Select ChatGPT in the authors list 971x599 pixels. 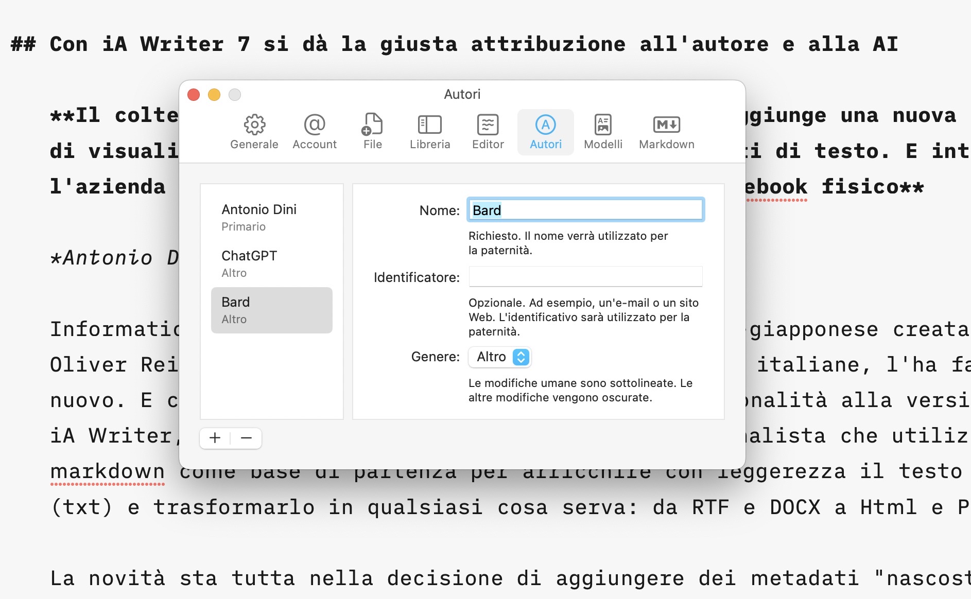(x=272, y=263)
